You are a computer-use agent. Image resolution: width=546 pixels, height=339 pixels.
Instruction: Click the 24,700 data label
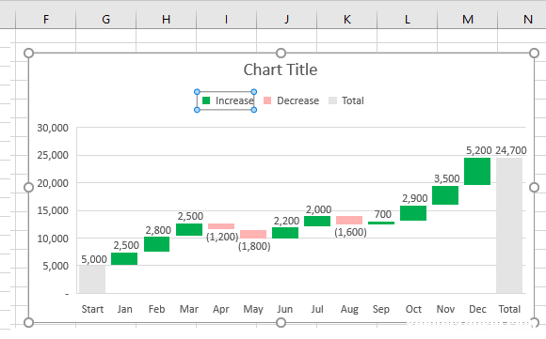point(511,150)
